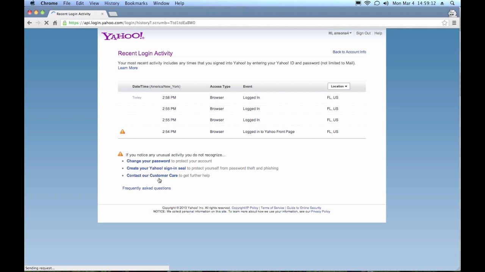Click the screen sharing display icon
Viewport: 485px width, 272px height.
(358, 3)
